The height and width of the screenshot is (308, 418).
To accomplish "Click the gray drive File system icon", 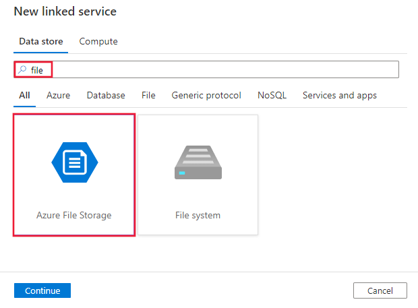I will click(x=198, y=162).
